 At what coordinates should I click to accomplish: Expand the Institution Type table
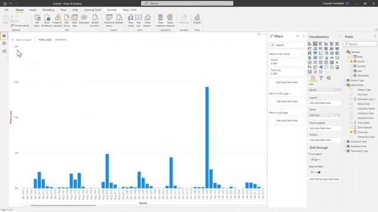[345, 141]
